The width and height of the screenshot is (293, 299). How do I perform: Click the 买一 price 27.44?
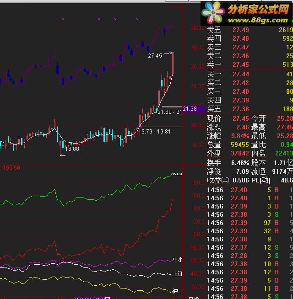click(x=241, y=74)
